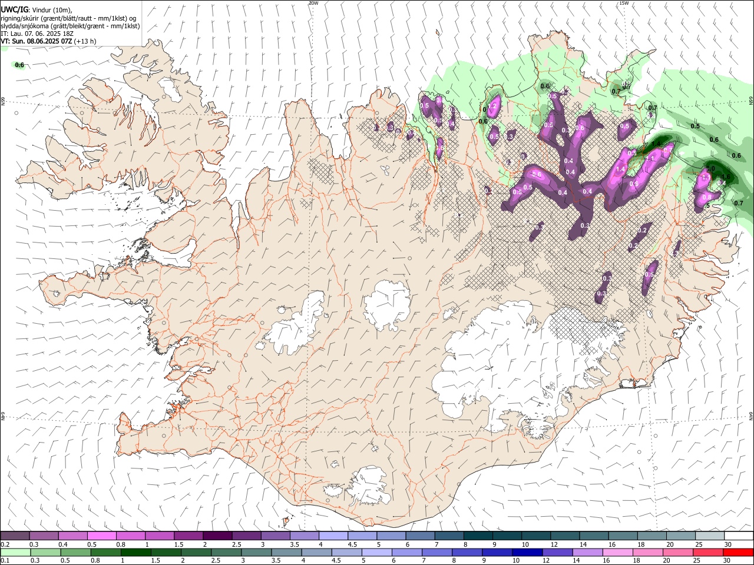Select the "25" number in the bottom legend
Image resolution: width=754 pixels, height=565 pixels.
[x=697, y=561]
